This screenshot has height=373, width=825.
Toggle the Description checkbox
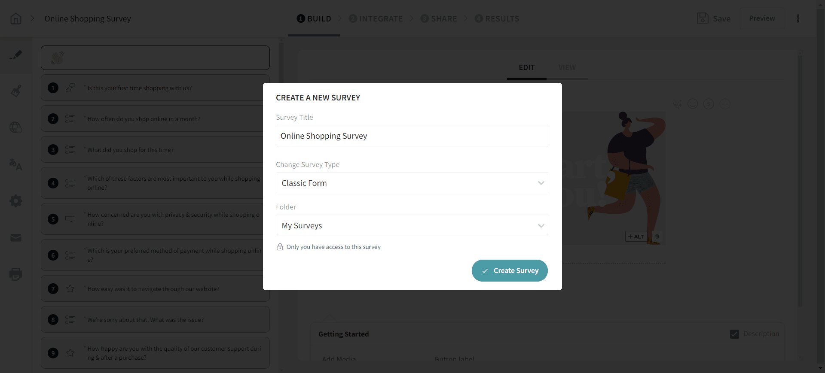coord(734,334)
